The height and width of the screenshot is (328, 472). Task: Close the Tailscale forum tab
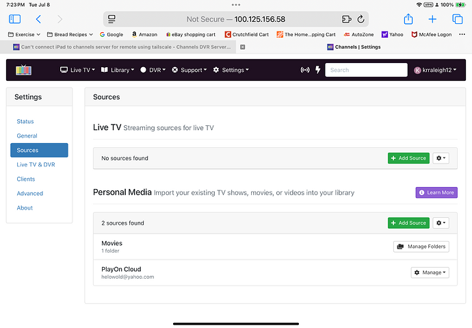(x=242, y=47)
